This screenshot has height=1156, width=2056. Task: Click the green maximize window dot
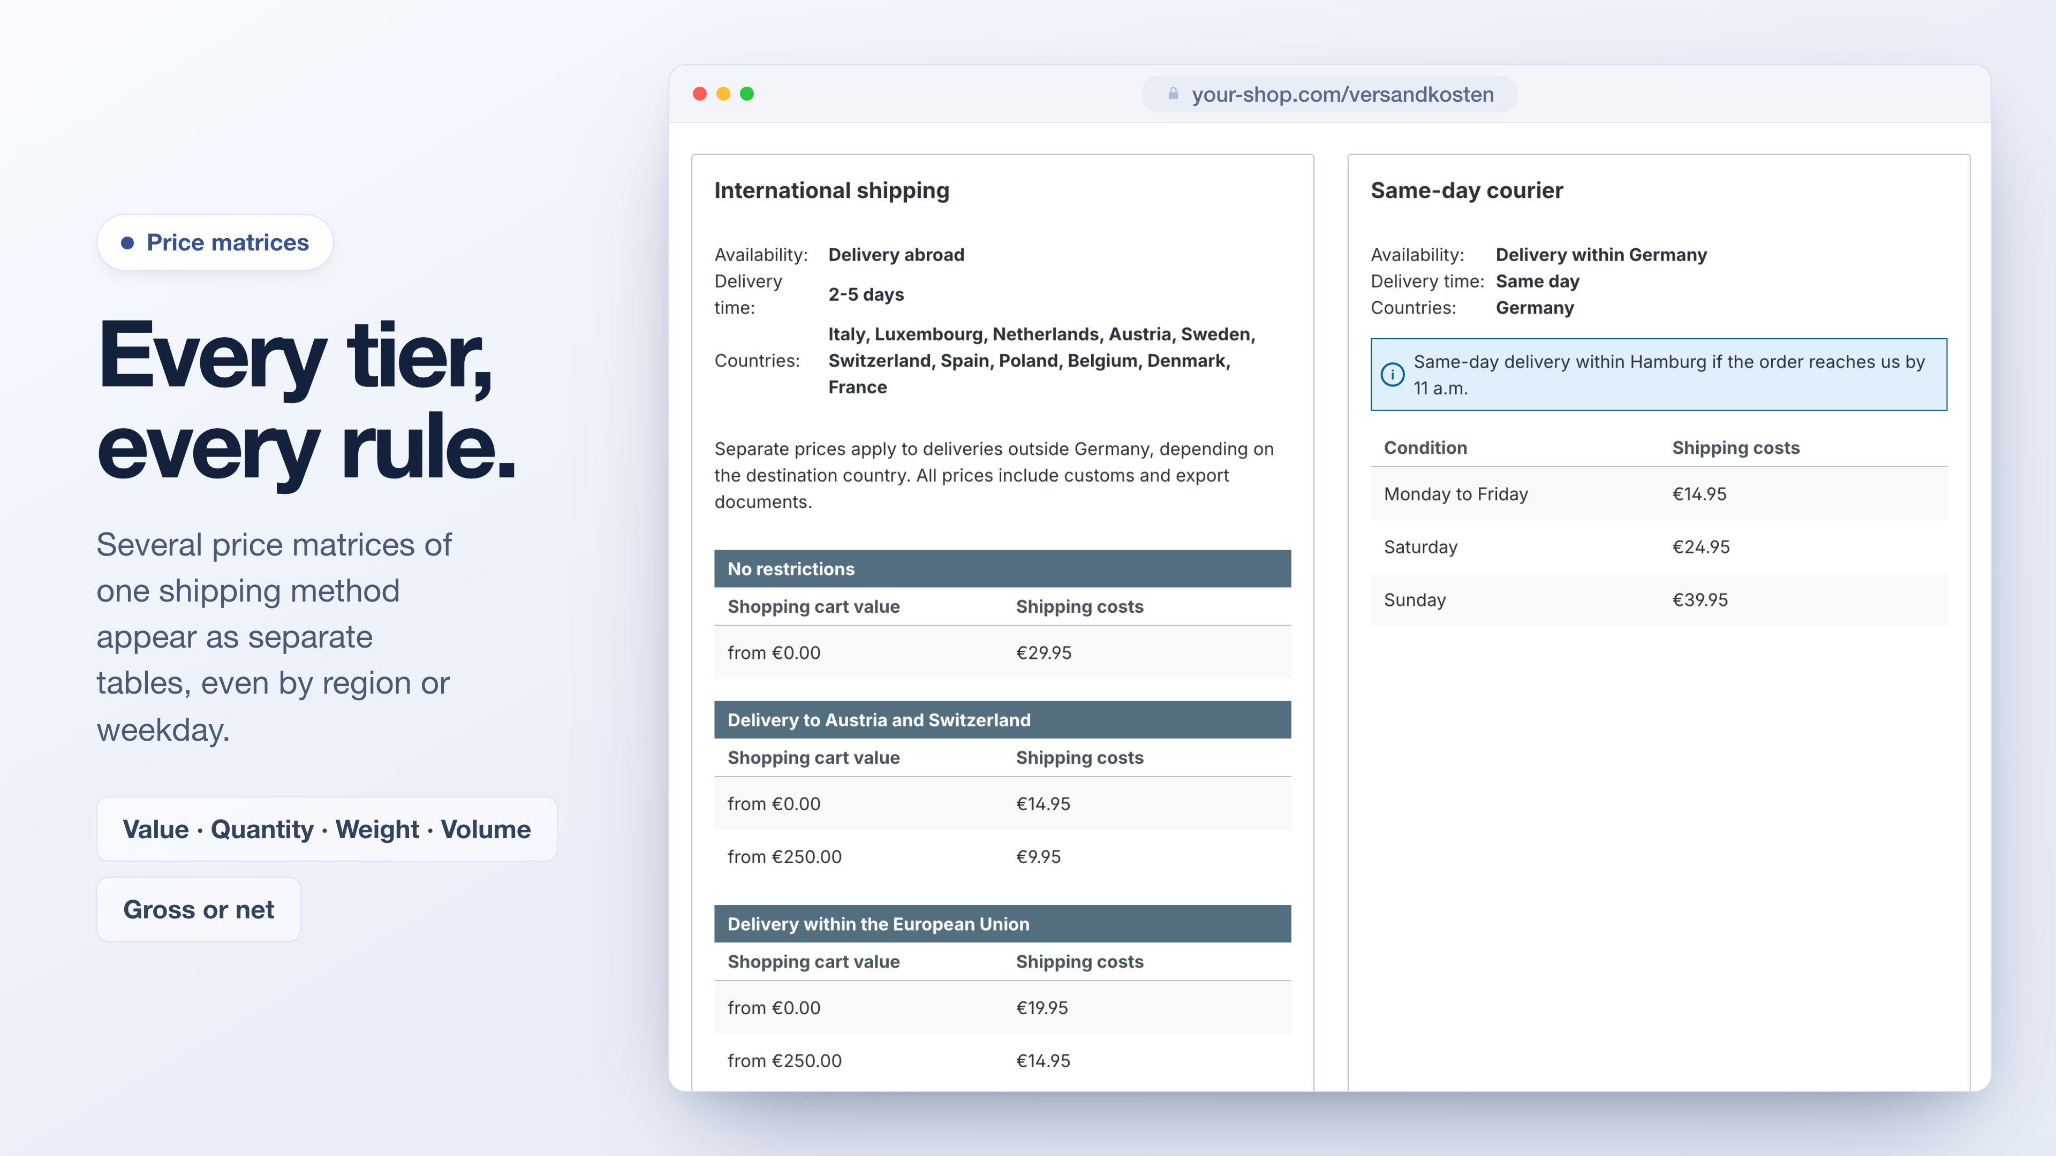click(747, 93)
